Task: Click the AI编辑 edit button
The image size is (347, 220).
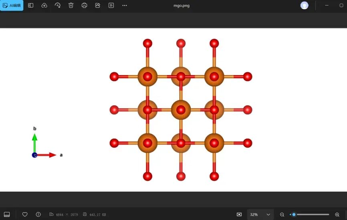Action: 12,6
